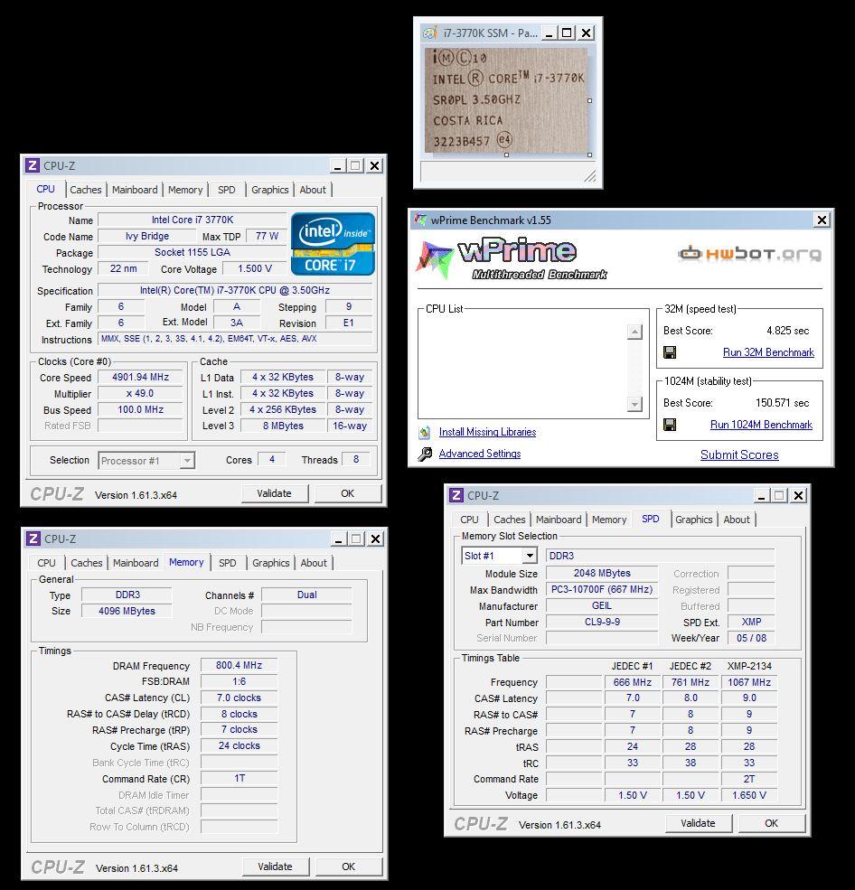855x890 pixels.
Task: Click the Core Speed value 4901.94 MHz
Action: 140,377
